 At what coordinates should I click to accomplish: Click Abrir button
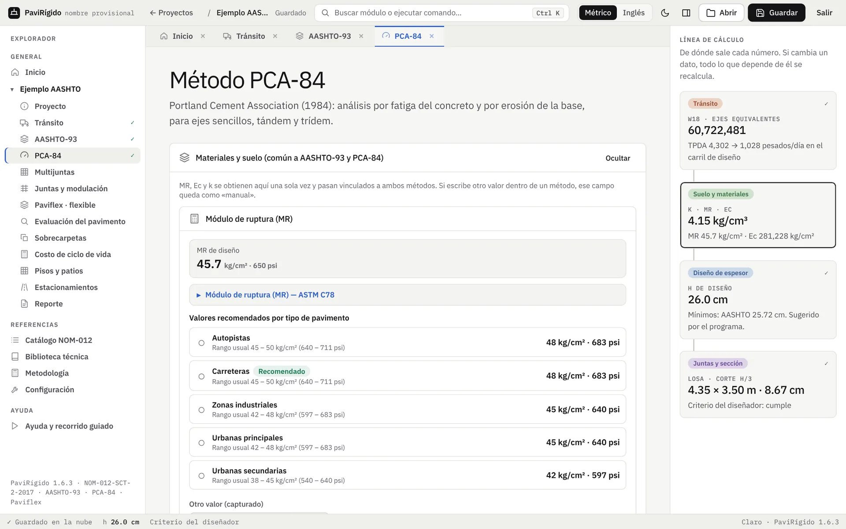[x=721, y=13]
